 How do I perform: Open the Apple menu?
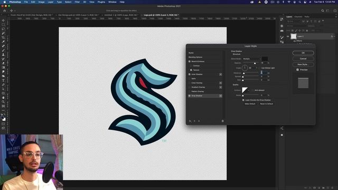(5, 2)
